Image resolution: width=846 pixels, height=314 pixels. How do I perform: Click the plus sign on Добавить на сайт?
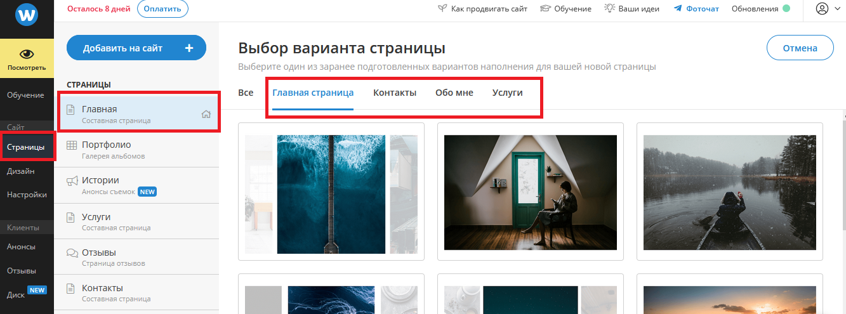(188, 48)
